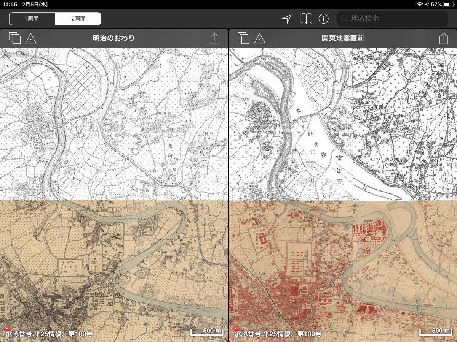Share the left 明治のおわり map
457x342 pixels.
click(215, 38)
